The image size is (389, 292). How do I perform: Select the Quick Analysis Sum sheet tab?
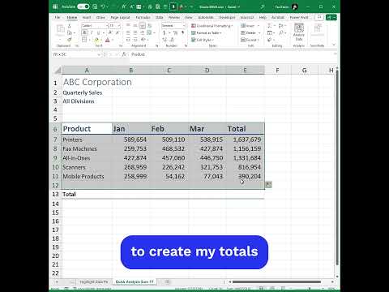pos(135,281)
